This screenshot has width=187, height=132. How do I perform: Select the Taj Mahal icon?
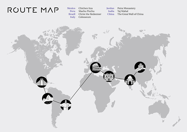[130, 80]
